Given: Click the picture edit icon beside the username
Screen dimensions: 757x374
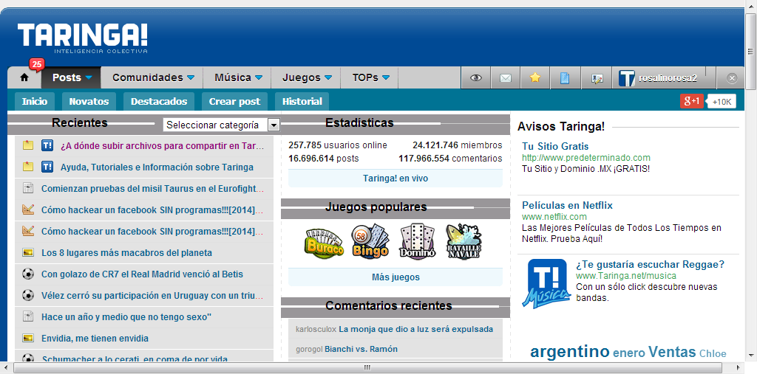Looking at the screenshot, I should [x=597, y=78].
